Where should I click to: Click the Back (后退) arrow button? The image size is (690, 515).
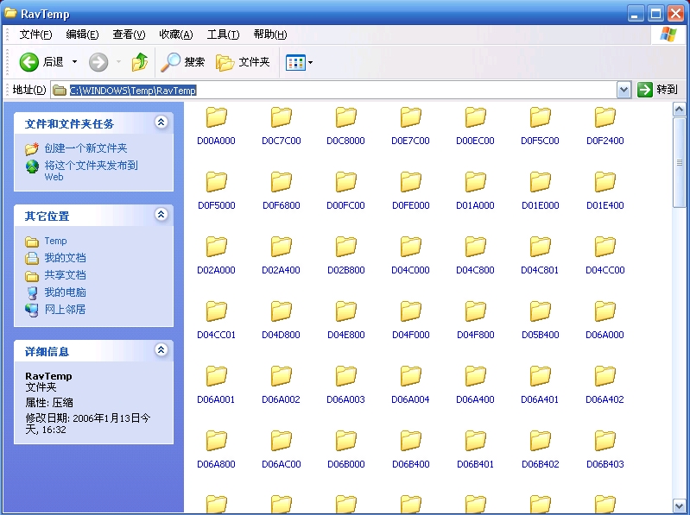coord(30,62)
